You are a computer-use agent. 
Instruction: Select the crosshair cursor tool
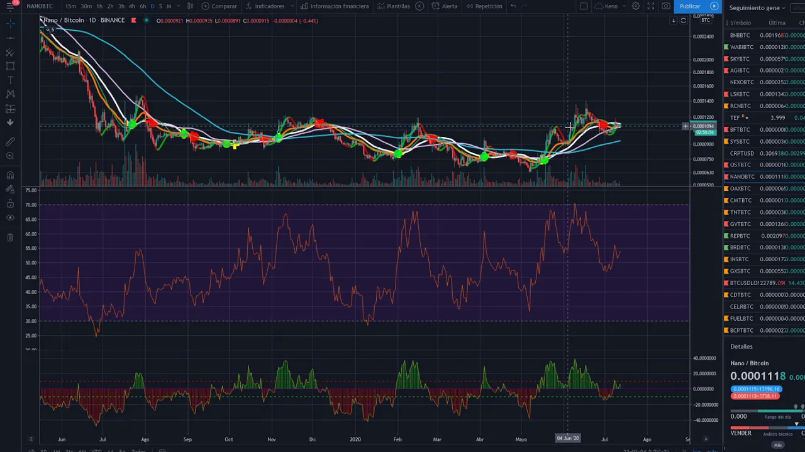[x=10, y=23]
